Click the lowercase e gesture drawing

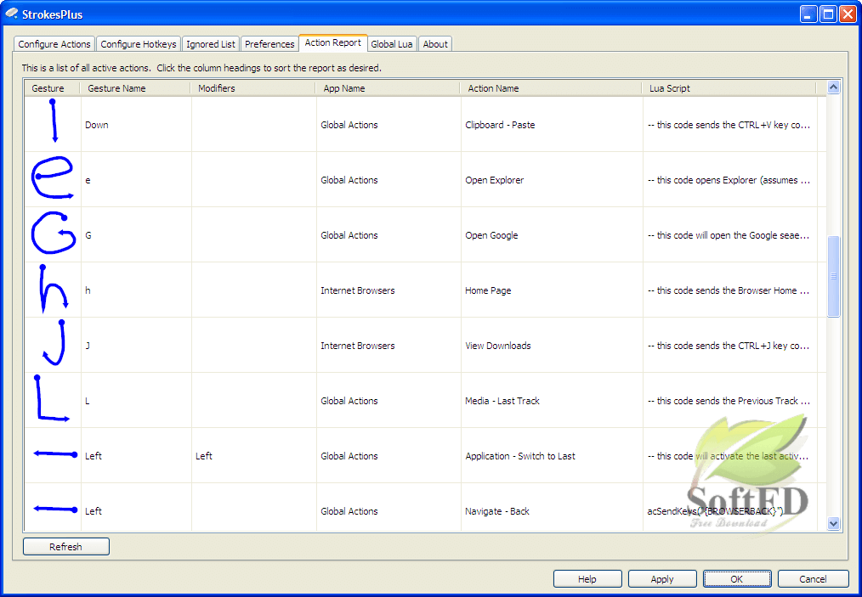53,177
